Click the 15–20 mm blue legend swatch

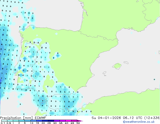(x=39, y=121)
